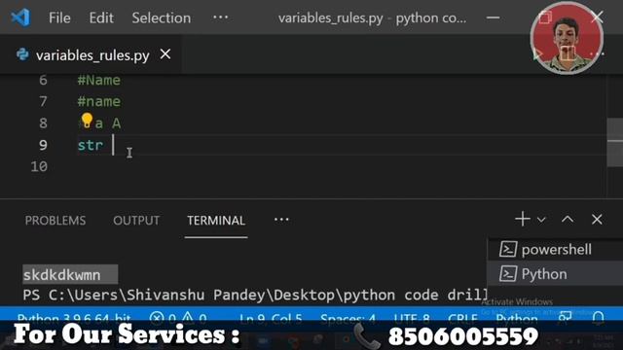This screenshot has height=350, width=623.
Task: Click the feedback icon in status bar
Action: point(565,317)
